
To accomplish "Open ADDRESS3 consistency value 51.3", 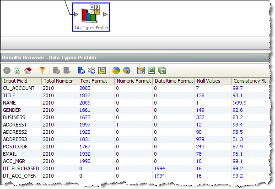I will pos(237,139).
